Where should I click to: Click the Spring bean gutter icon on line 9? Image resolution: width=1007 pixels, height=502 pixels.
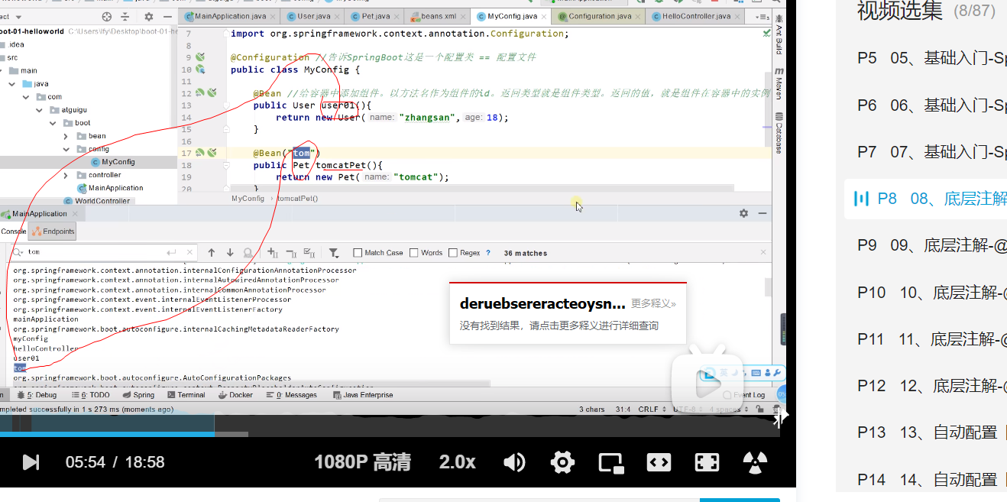(x=200, y=57)
